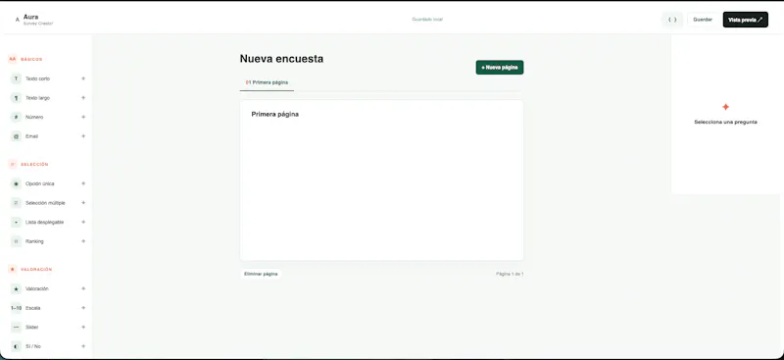Image resolution: width=784 pixels, height=360 pixels.
Task: Click the Email label
Action: click(x=31, y=136)
